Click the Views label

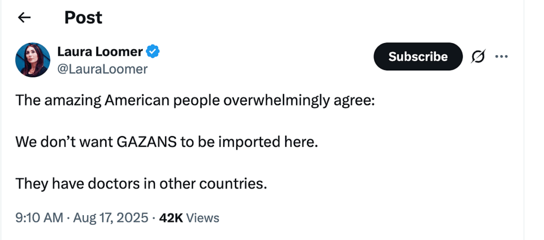click(x=203, y=218)
